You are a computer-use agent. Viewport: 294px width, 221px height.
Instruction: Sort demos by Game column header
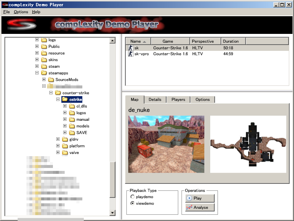171,41
